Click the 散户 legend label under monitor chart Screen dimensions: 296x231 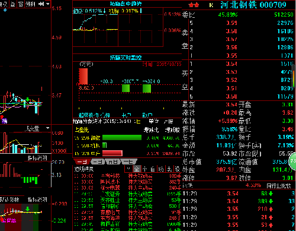coord(147,115)
